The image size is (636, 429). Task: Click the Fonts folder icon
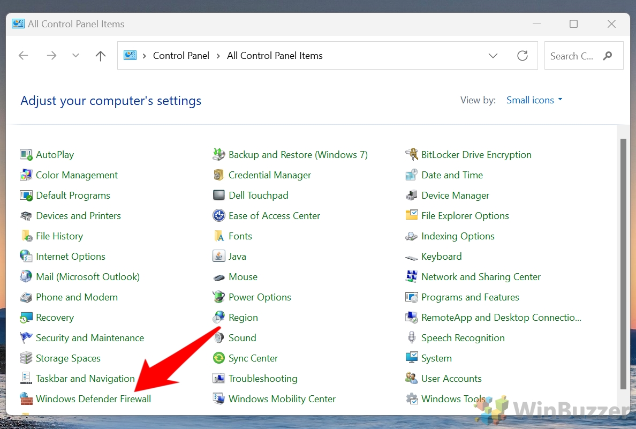click(218, 236)
